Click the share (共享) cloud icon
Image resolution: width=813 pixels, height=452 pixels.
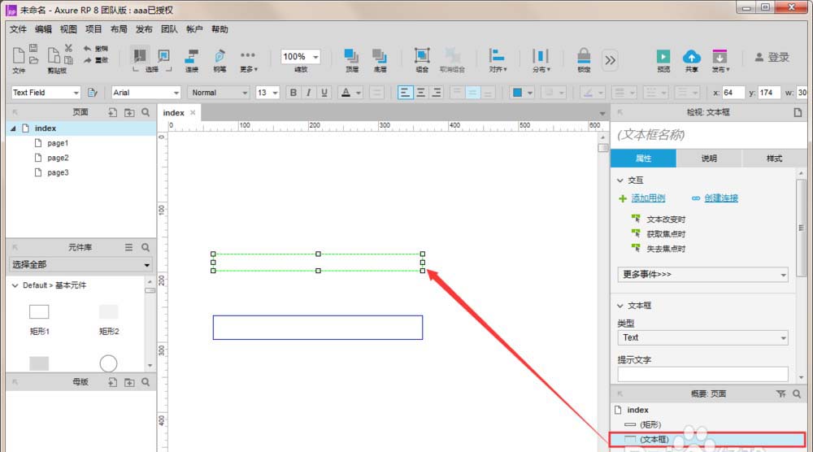[x=692, y=59]
